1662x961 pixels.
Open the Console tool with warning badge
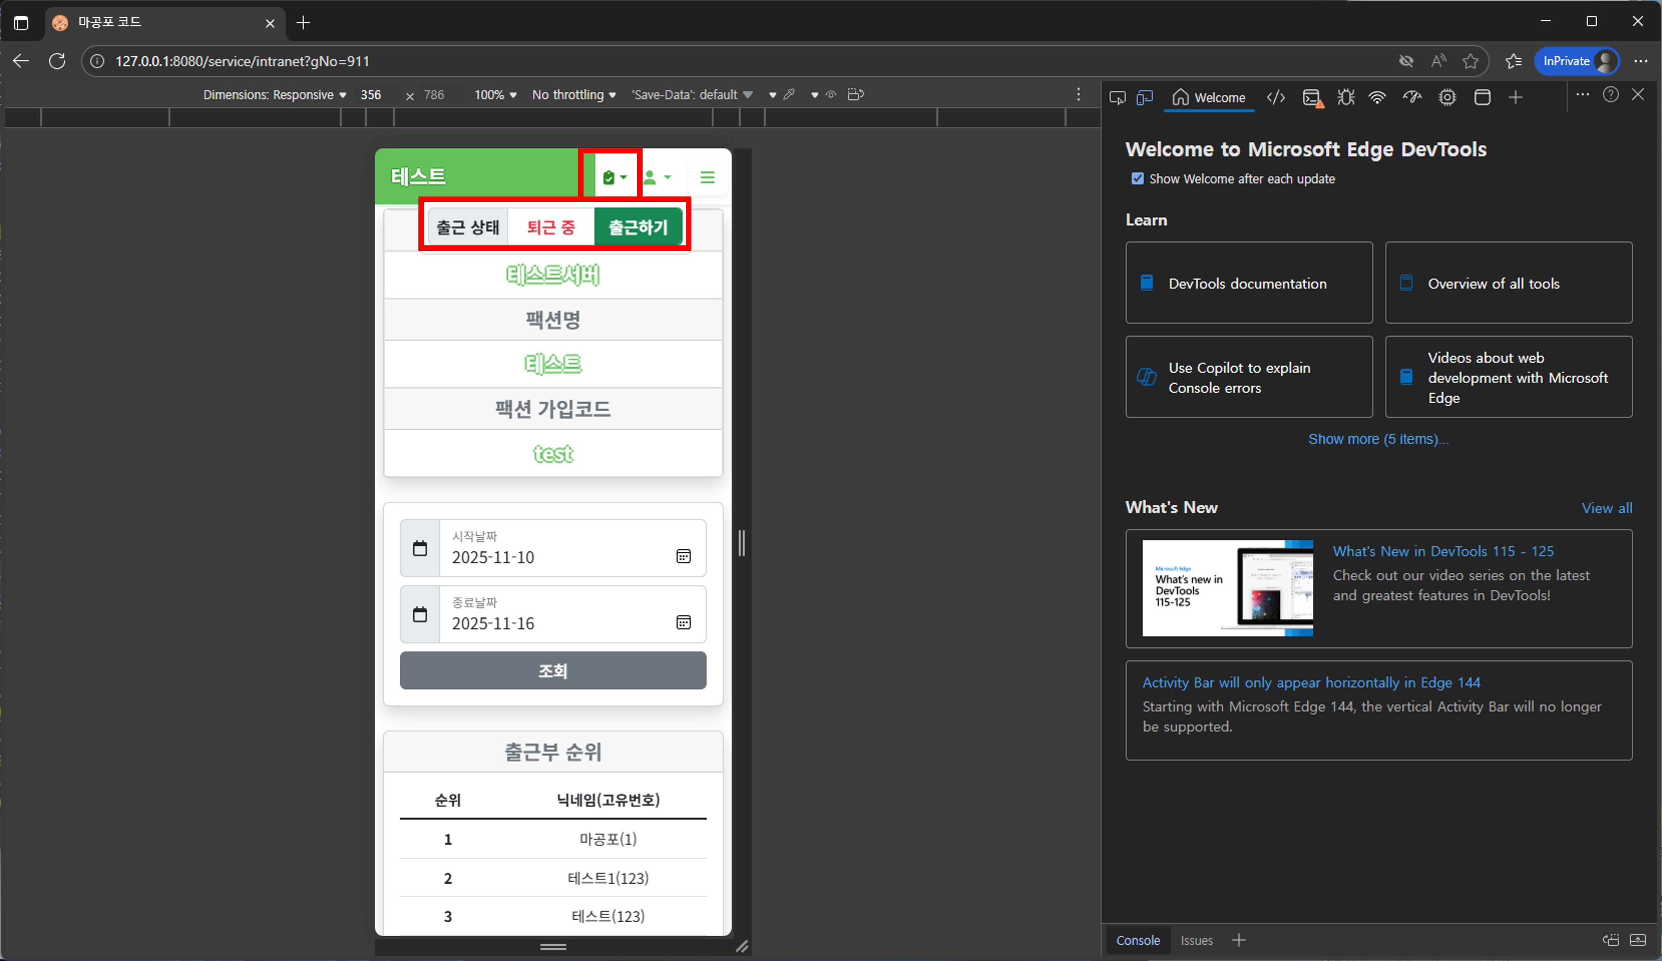[1312, 97]
